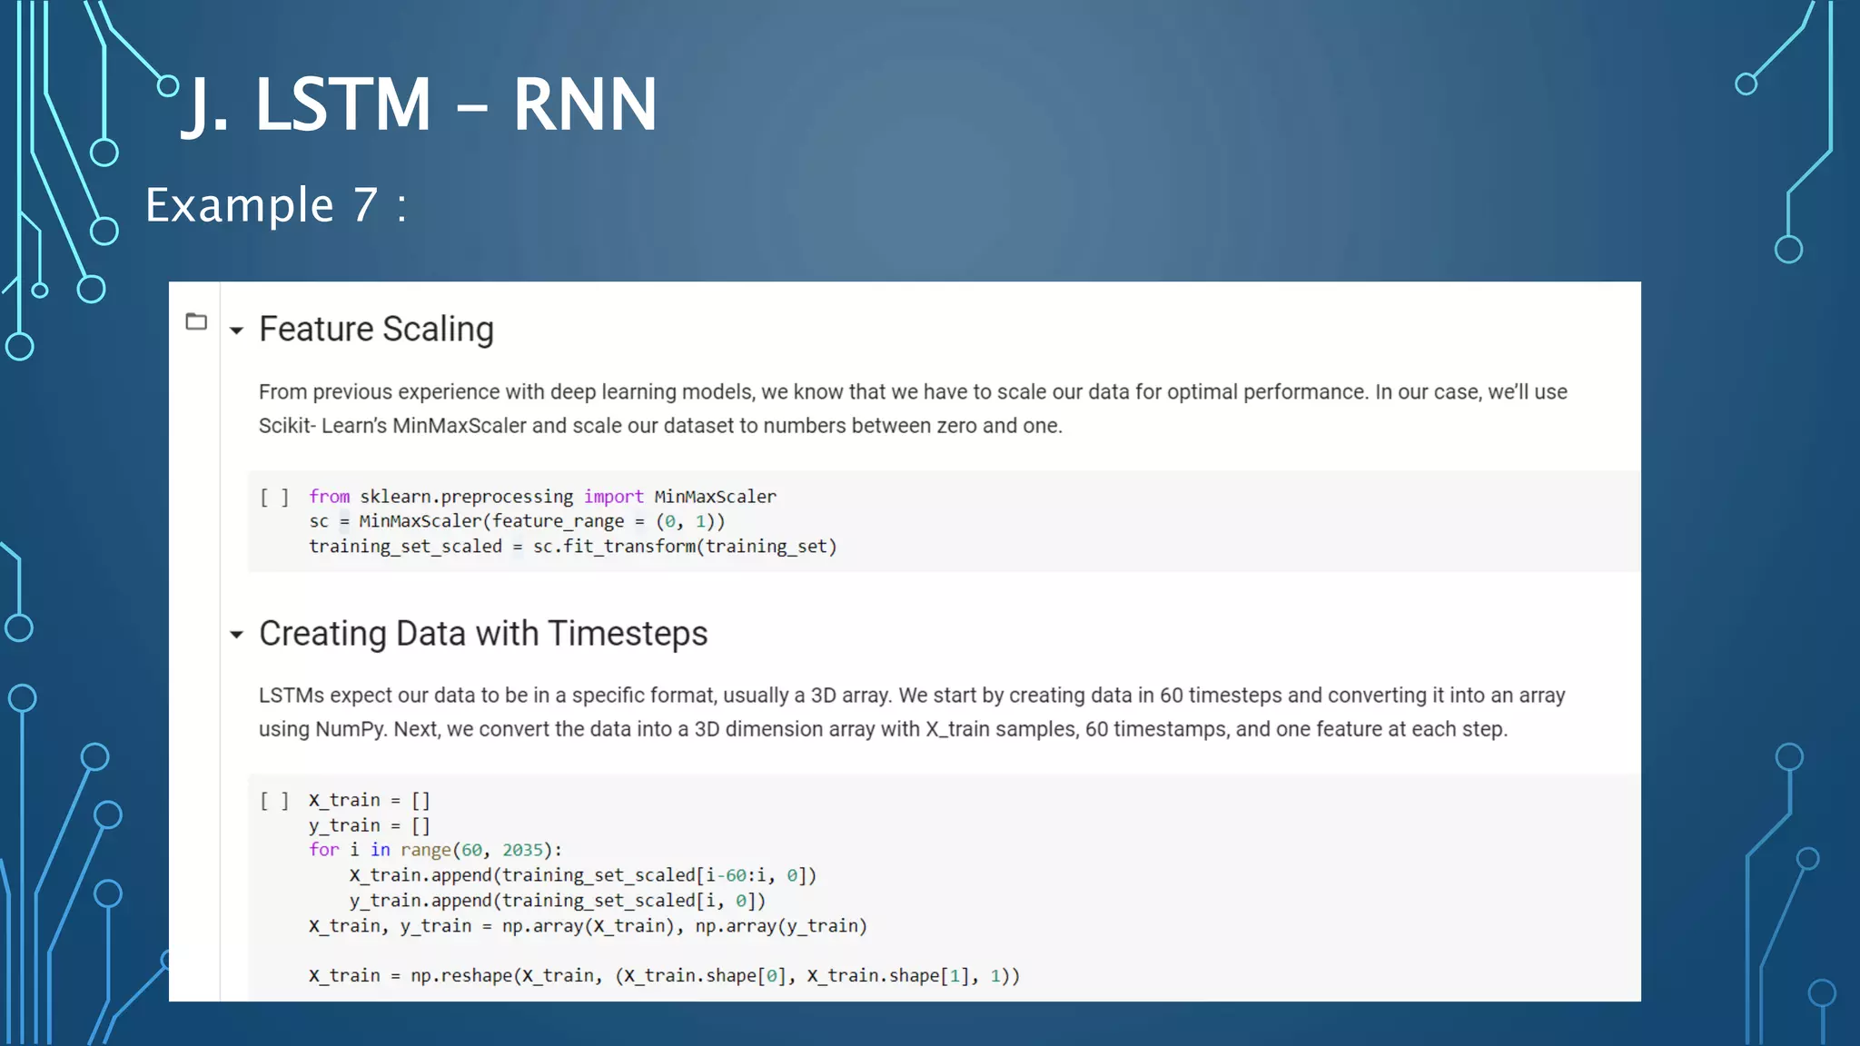Select the Feature Scaling heading
The height and width of the screenshot is (1046, 1860).
coord(376,329)
